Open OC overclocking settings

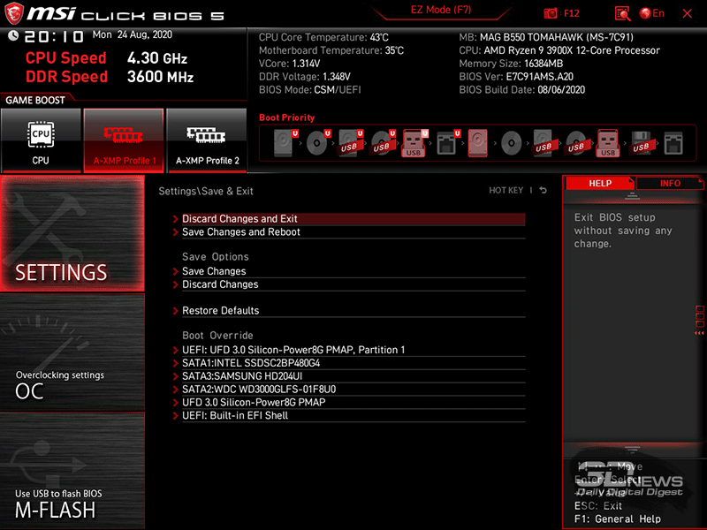pyautogui.click(x=72, y=352)
